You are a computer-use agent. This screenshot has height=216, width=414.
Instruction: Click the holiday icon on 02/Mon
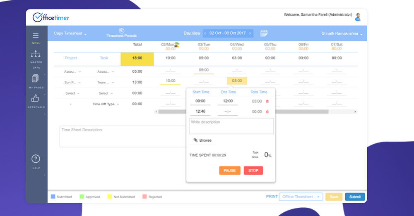(177, 45)
